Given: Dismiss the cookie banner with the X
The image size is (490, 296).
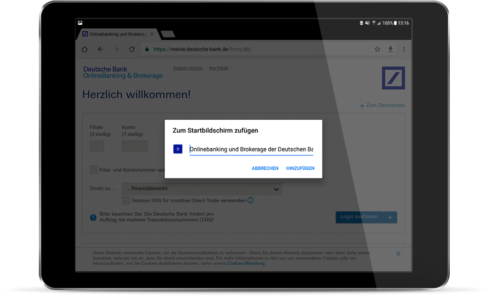Looking at the screenshot, I should coord(398,253).
